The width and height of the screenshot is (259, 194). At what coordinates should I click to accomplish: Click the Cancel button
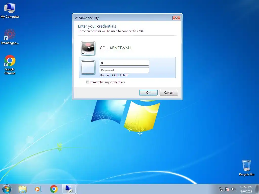[169, 92]
